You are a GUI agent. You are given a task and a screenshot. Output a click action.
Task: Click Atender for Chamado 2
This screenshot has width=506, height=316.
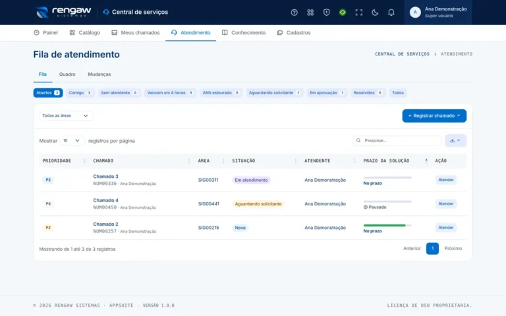click(445, 228)
